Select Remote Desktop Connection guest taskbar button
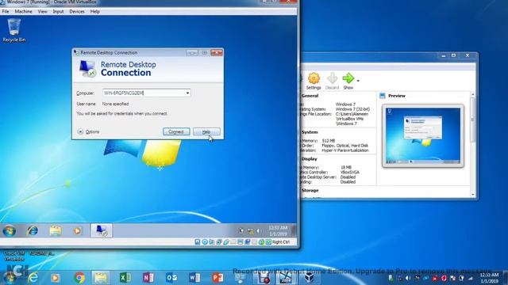This screenshot has width=508, height=285. click(x=102, y=230)
